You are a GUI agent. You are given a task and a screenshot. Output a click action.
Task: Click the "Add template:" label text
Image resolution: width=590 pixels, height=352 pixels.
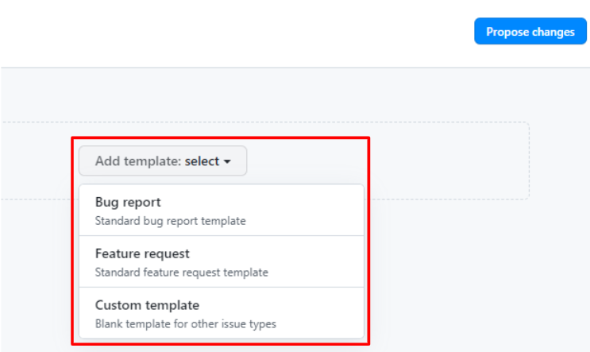tap(138, 161)
